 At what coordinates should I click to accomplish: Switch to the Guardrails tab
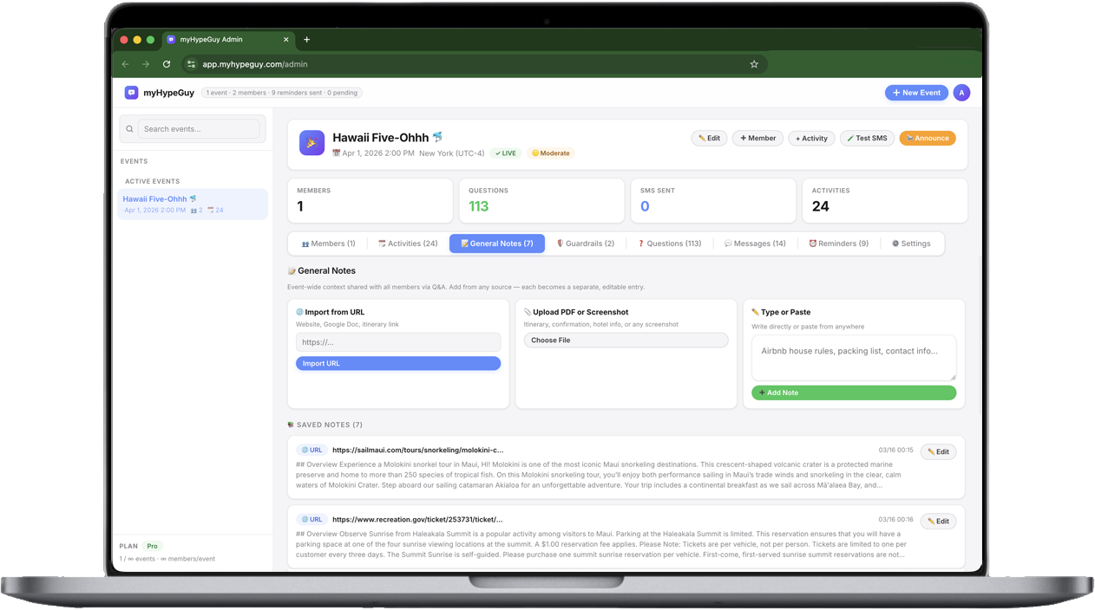[585, 243]
